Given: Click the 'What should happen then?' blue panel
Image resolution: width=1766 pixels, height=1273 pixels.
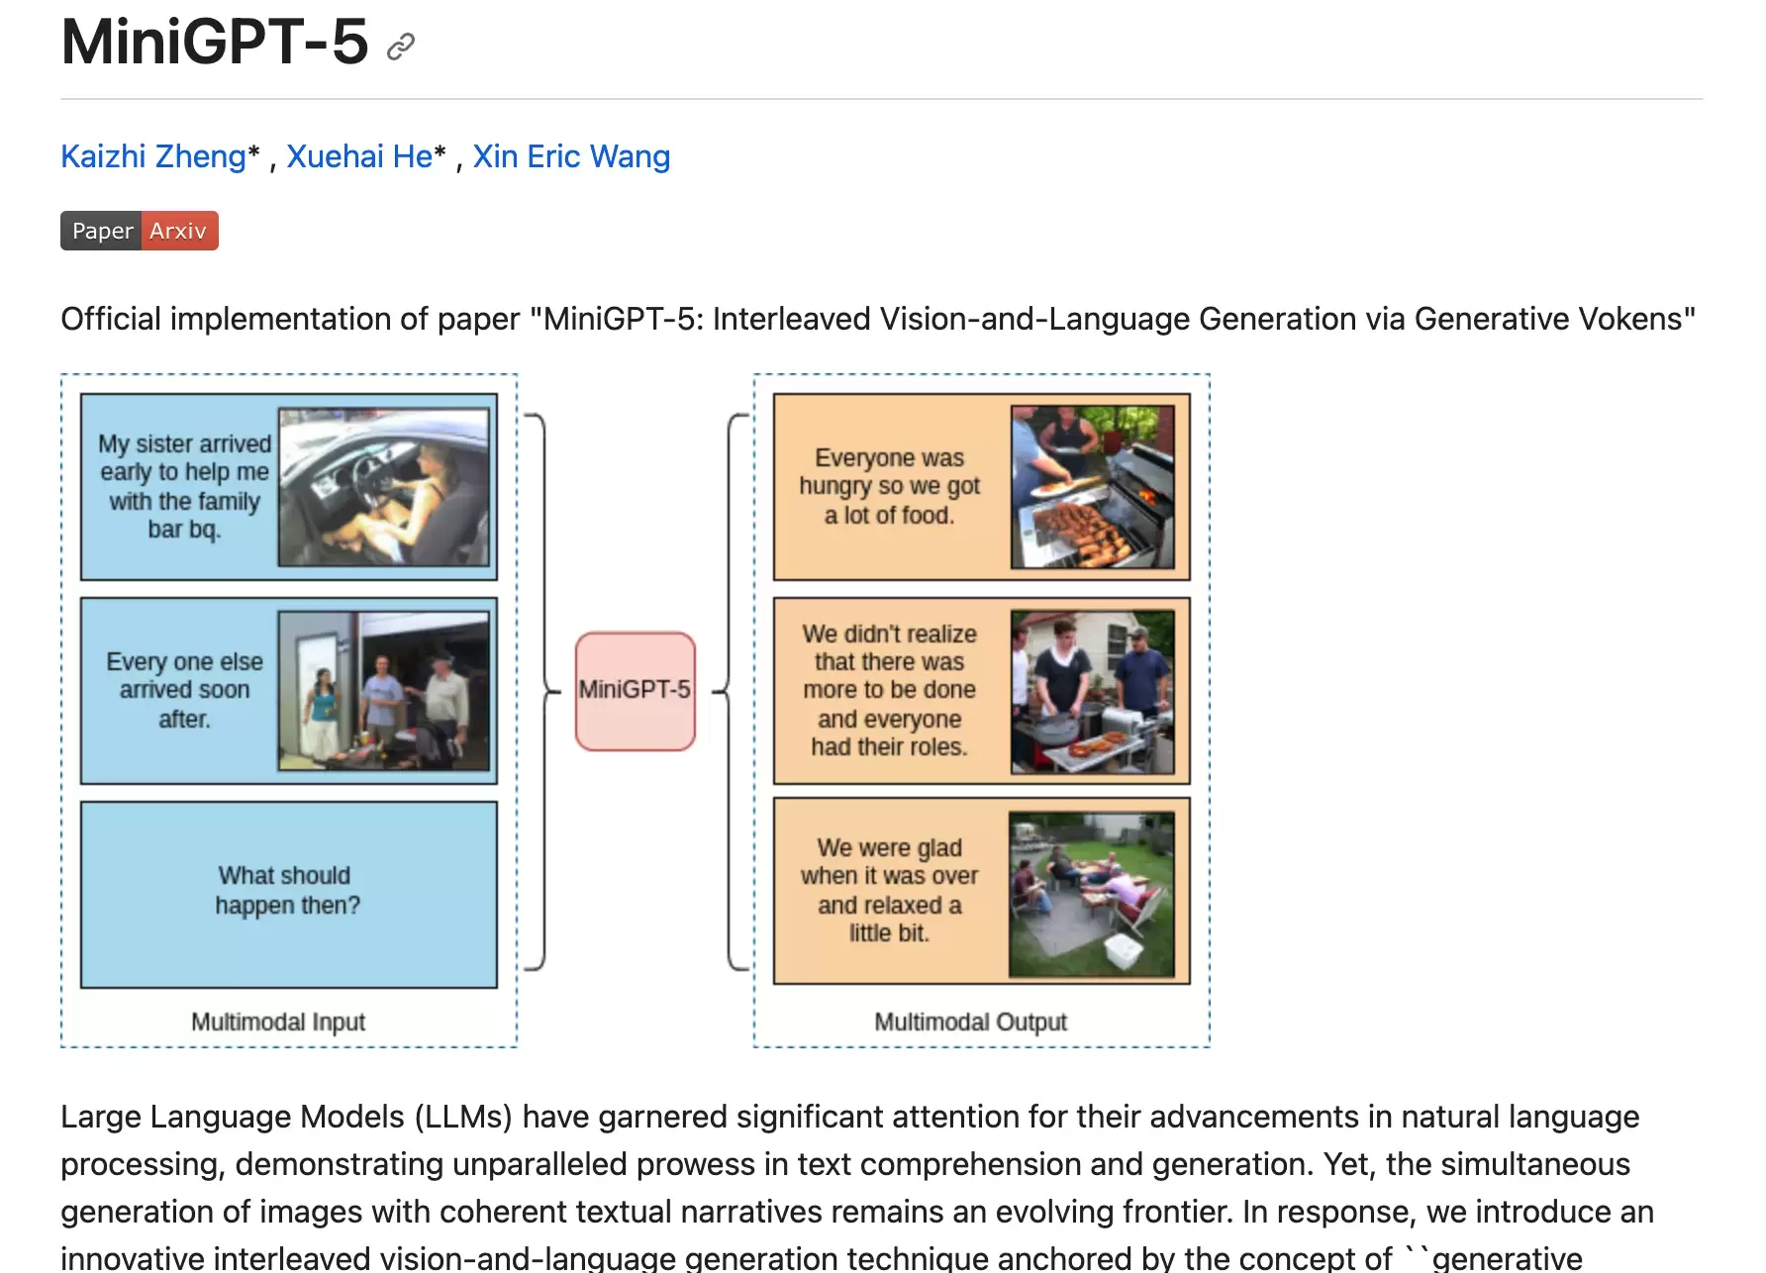Looking at the screenshot, I should [x=289, y=894].
